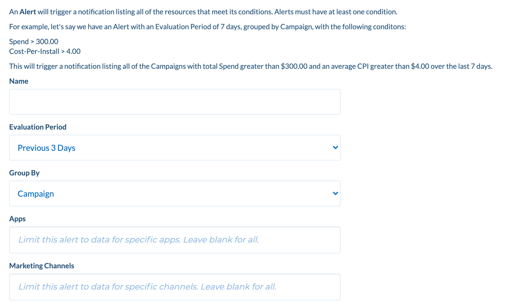Focus the Name input field

[175, 102]
